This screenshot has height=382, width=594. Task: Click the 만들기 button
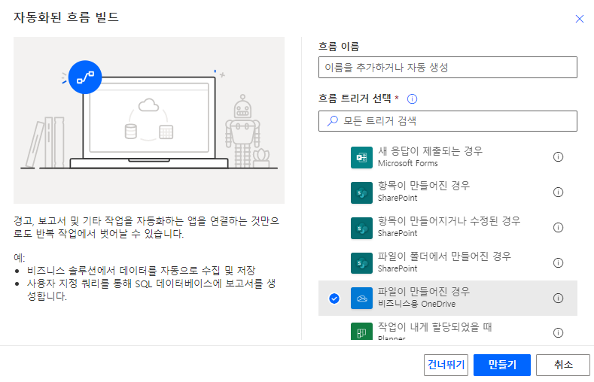coord(502,365)
